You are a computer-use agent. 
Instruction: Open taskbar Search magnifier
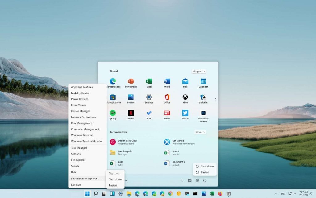(96, 194)
